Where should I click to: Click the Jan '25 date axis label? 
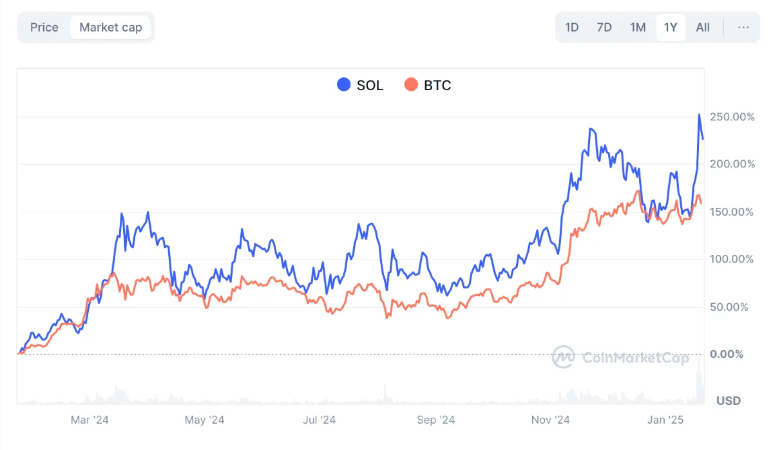tap(666, 420)
